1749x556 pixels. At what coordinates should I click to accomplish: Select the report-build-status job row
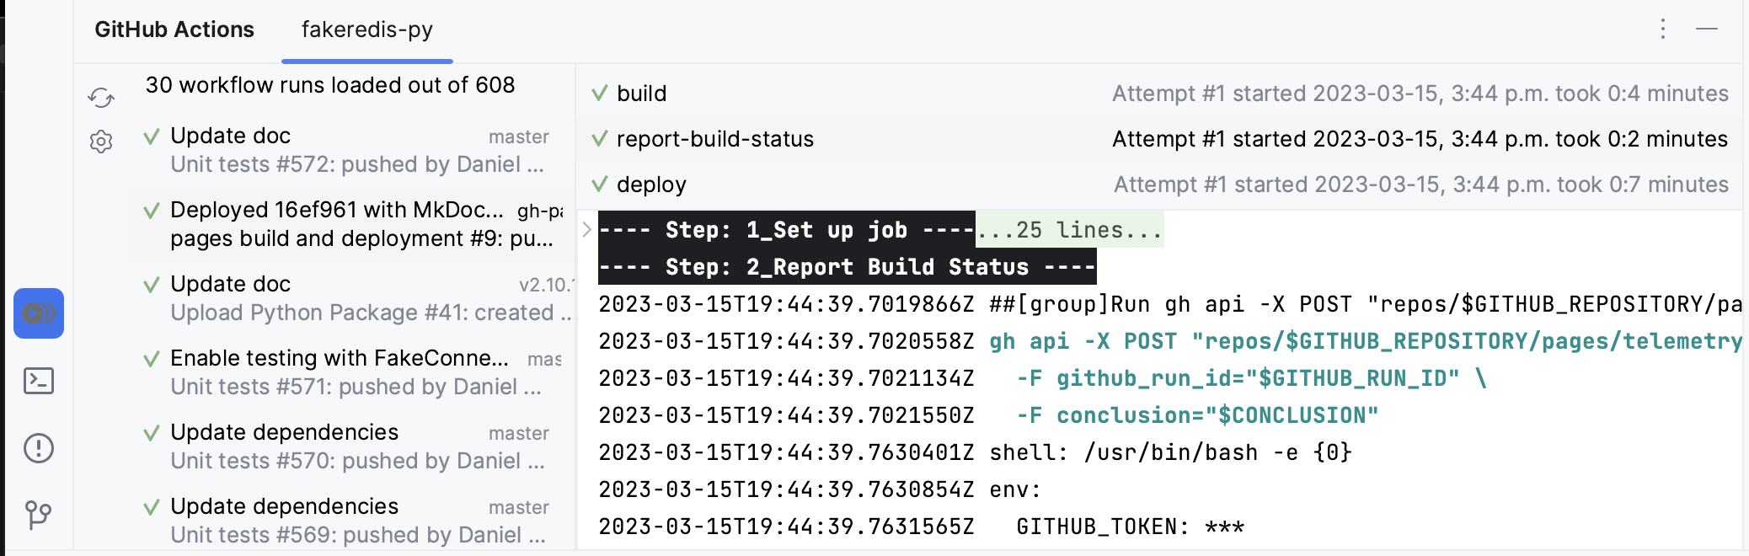(1159, 139)
